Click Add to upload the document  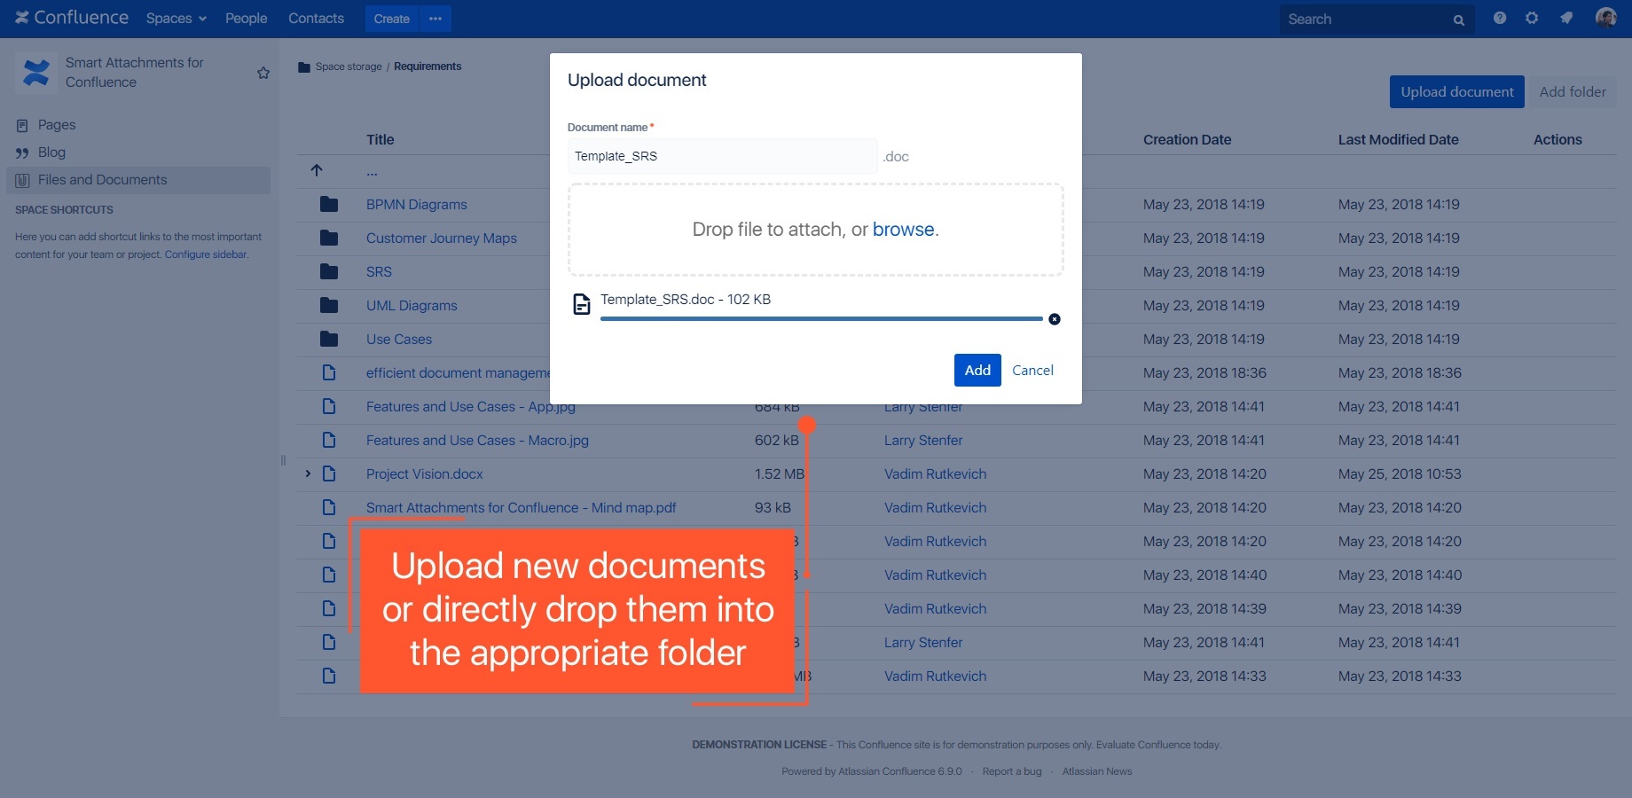pos(977,371)
